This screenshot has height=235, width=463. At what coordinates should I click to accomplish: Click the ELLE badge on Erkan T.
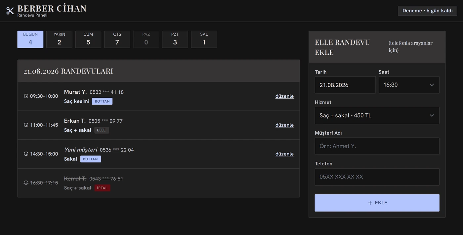pos(102,130)
